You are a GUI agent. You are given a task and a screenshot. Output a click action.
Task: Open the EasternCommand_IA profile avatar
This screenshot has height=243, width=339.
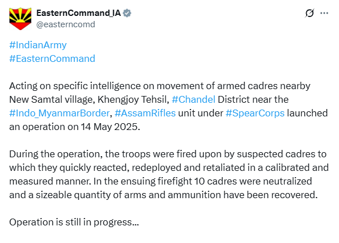(x=20, y=19)
